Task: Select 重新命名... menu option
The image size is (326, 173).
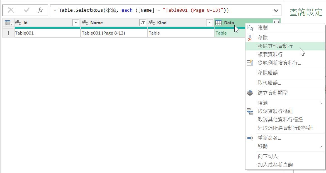Action: click(269, 138)
